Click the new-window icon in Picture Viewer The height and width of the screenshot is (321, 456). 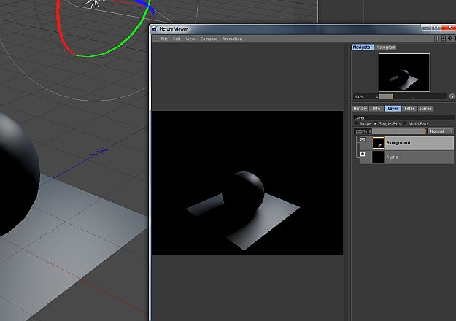pyautogui.click(x=444, y=39)
